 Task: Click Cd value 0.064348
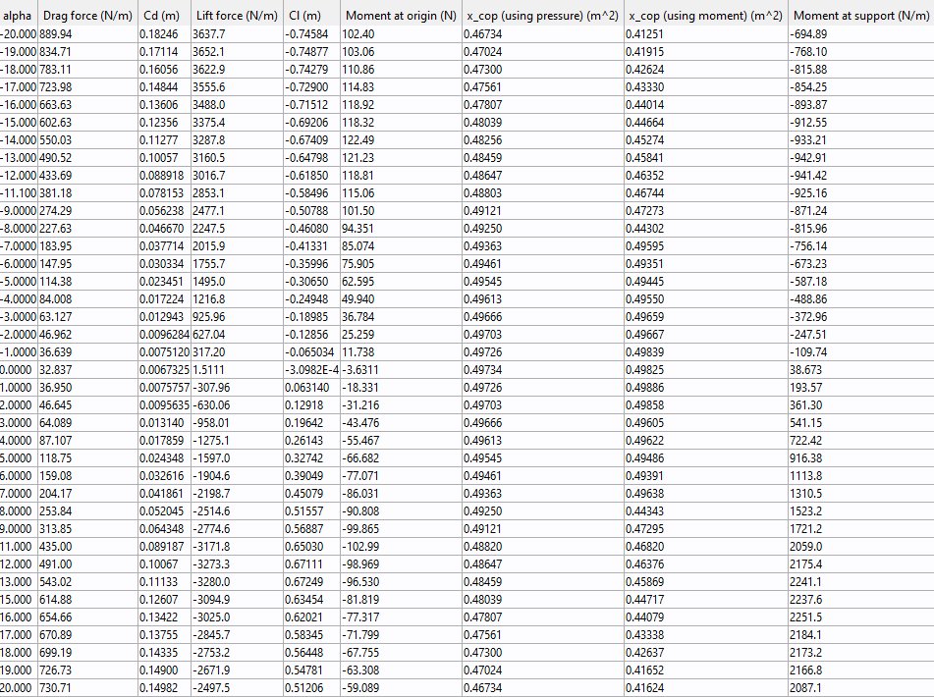click(164, 529)
